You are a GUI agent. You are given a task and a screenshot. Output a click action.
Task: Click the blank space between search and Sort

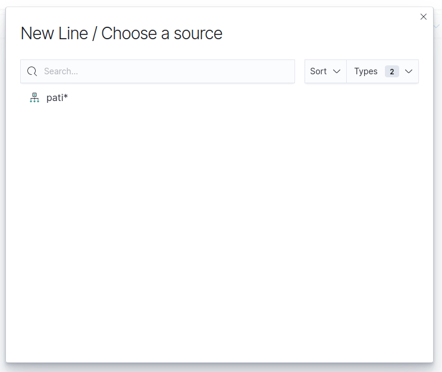(x=300, y=71)
